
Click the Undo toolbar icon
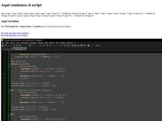point(34,45)
